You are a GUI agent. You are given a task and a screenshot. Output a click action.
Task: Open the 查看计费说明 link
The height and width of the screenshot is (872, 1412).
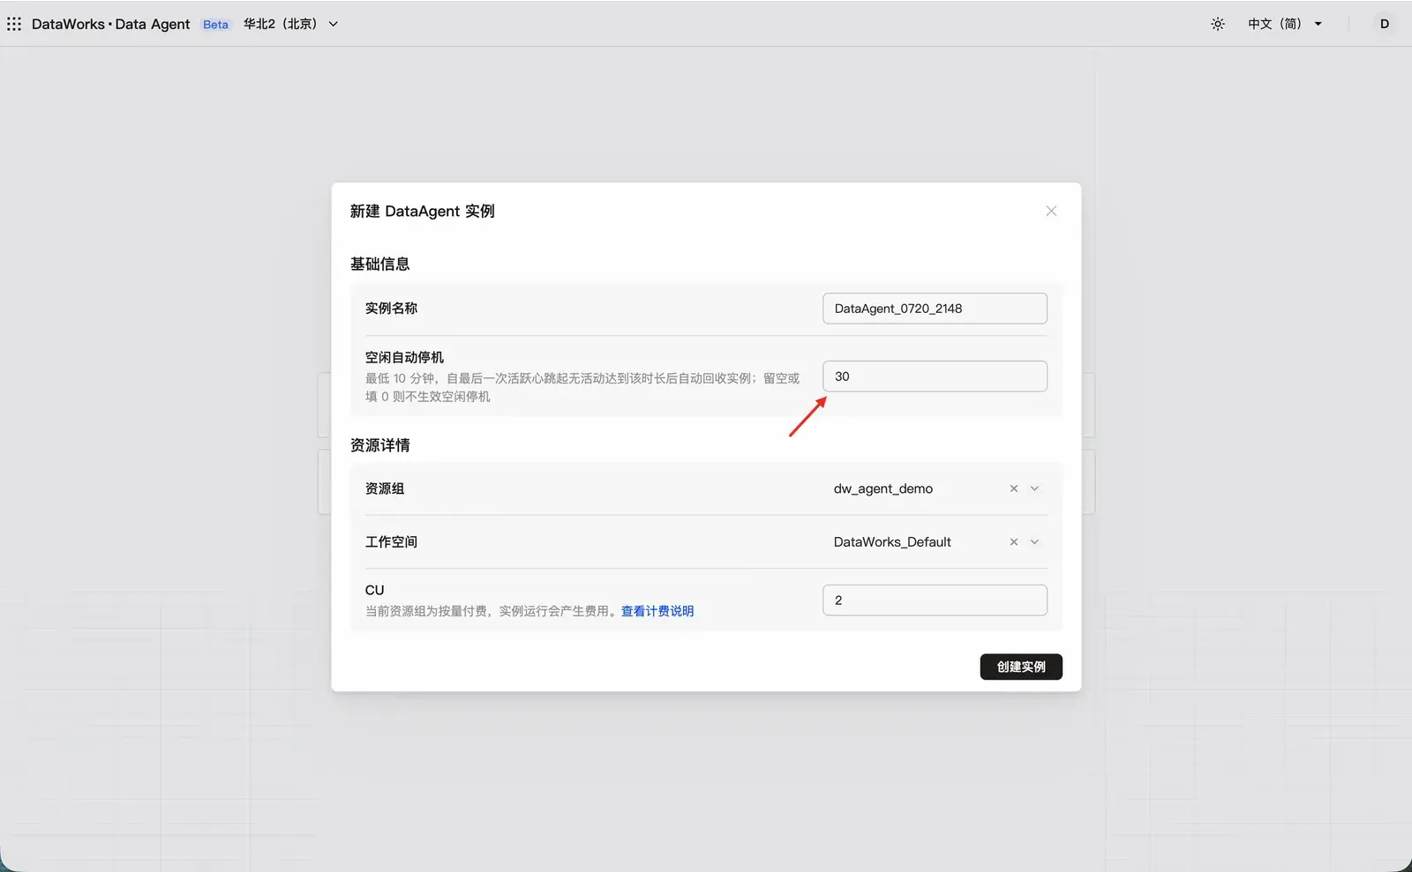tap(657, 611)
